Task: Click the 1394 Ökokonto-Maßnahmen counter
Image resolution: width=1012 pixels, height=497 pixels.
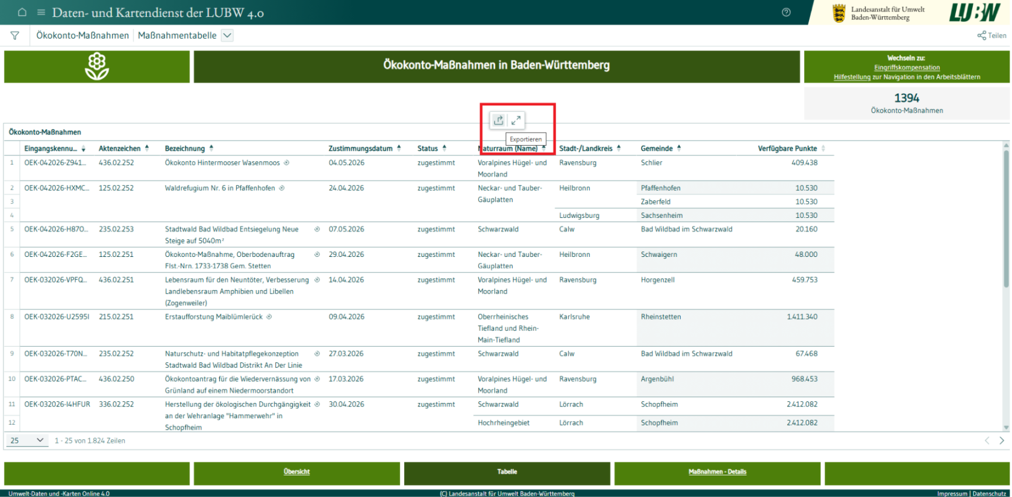Action: [x=907, y=103]
